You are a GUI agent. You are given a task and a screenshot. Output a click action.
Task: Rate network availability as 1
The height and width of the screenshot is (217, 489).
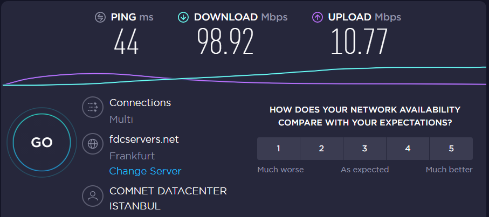[x=279, y=149]
